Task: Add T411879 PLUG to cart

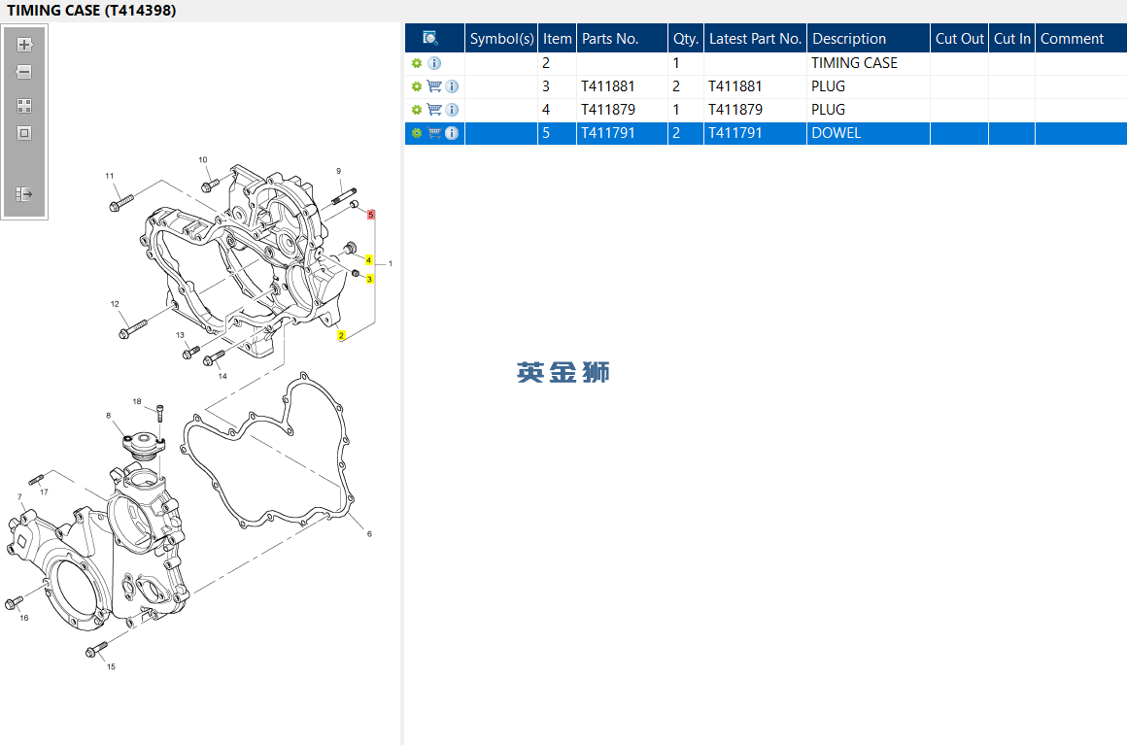Action: tap(434, 109)
